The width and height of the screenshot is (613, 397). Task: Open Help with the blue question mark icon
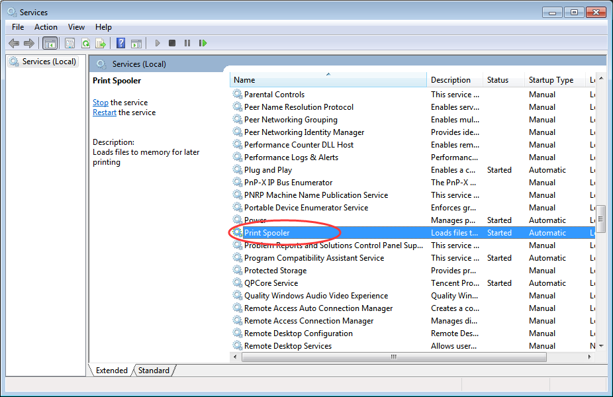(x=120, y=43)
